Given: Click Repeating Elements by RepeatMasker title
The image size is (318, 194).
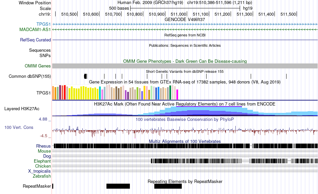Looking at the screenshot, I should (x=185, y=181).
